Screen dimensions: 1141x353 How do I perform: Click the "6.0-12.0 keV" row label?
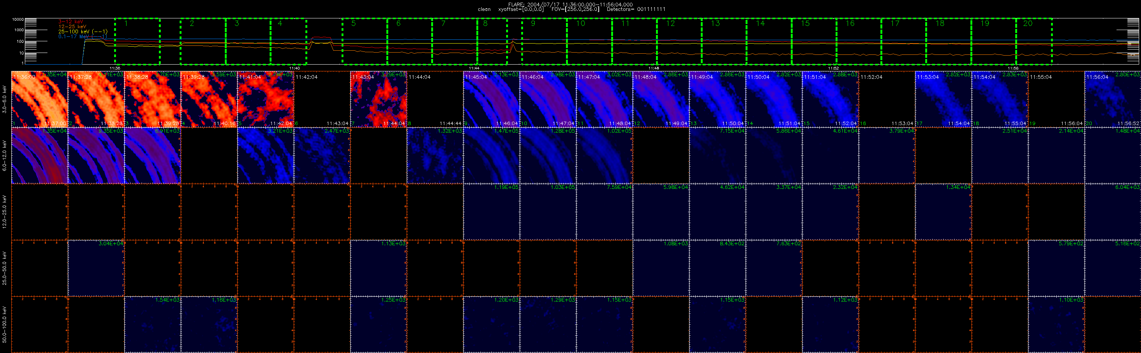tap(5, 155)
